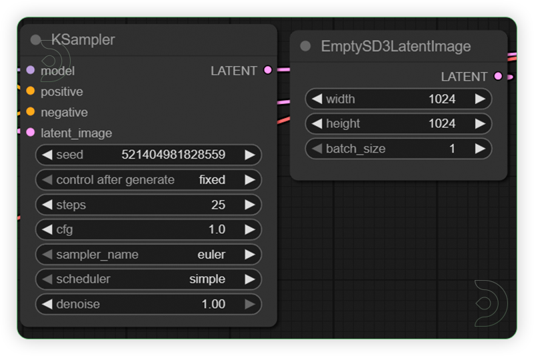534x356 pixels.
Task: Decrease the height with its left arrow
Action: tap(317, 124)
